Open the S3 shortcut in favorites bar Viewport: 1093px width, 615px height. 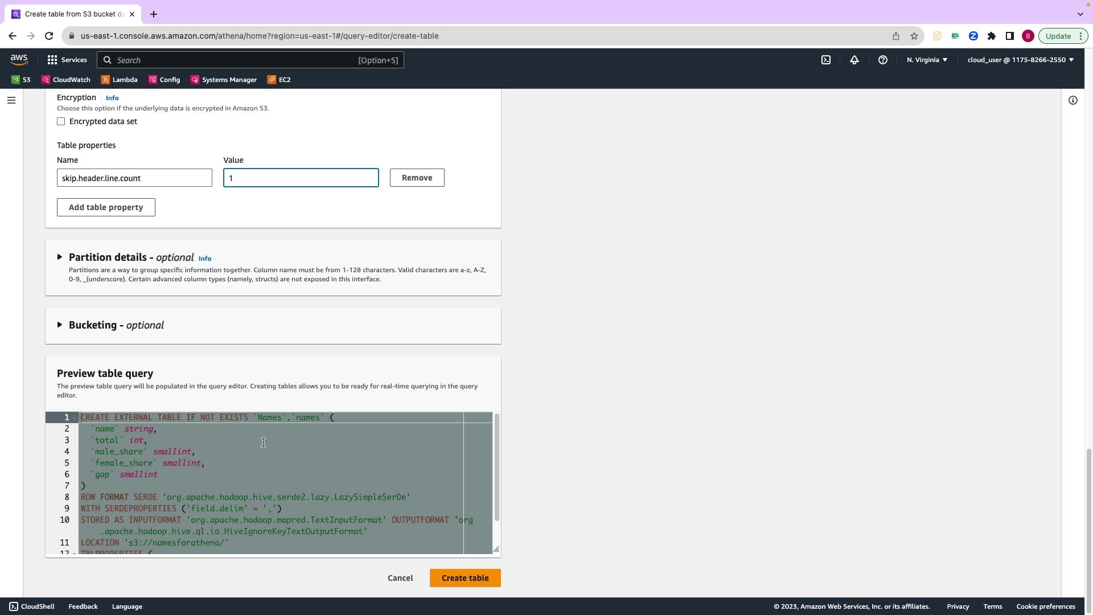pyautogui.click(x=21, y=80)
